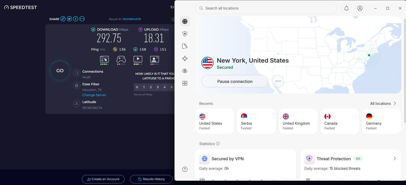The width and height of the screenshot is (406, 185).
Task: Click the Connections arrows icon in Speedtest
Action: pos(76,73)
